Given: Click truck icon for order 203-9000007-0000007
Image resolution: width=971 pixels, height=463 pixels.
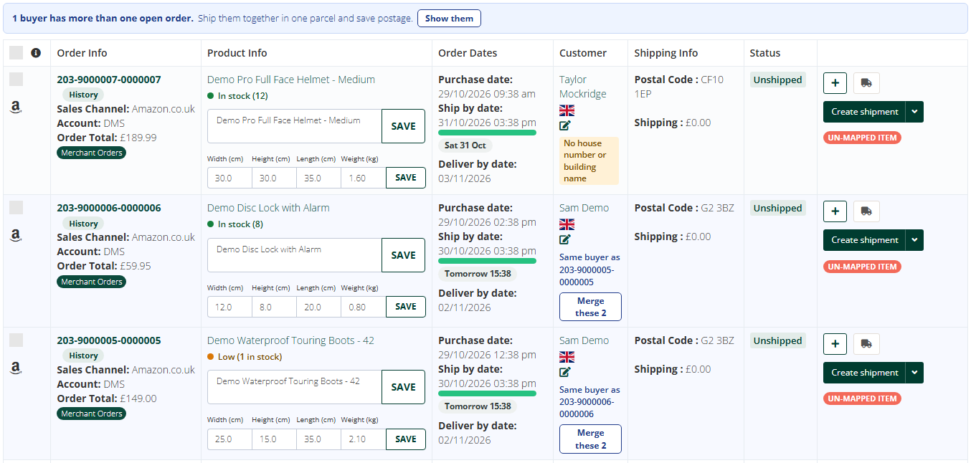Looking at the screenshot, I should tap(866, 83).
